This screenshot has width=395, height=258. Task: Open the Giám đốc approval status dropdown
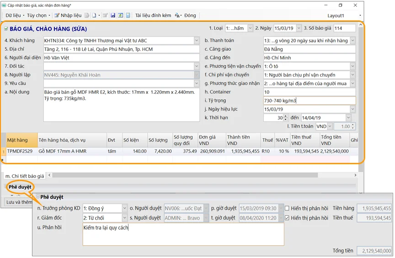[x=124, y=218]
